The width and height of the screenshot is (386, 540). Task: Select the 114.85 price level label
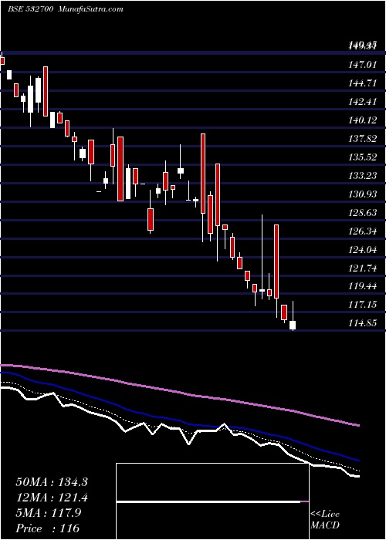(x=362, y=323)
